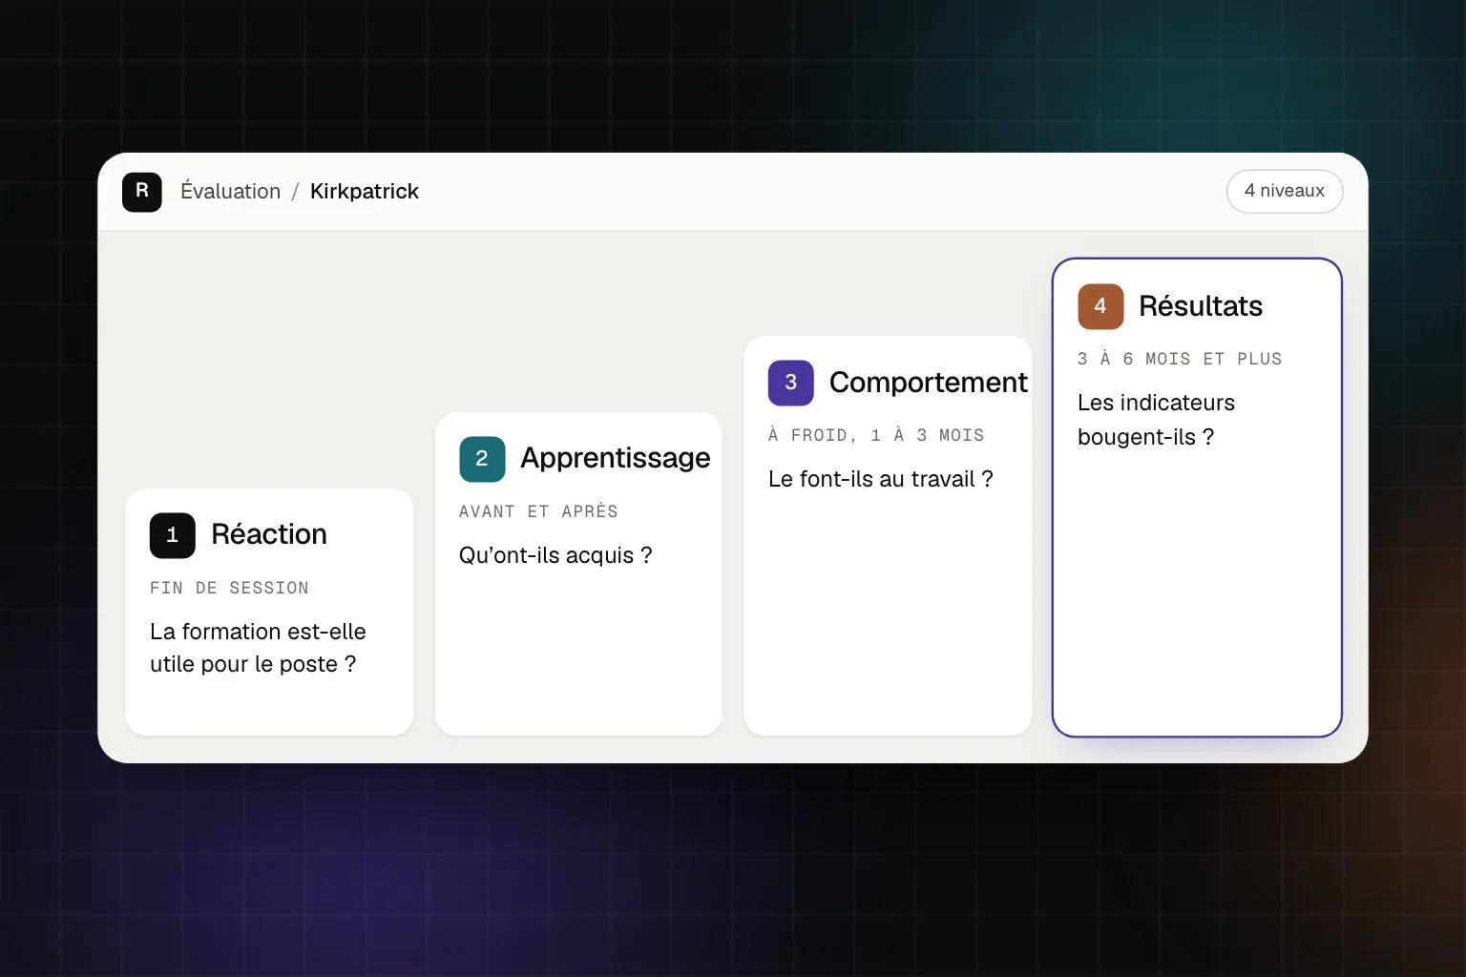Click the 4 niveaux pill button

tap(1285, 191)
